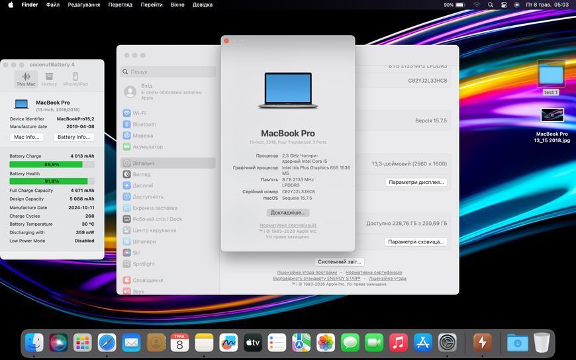The height and width of the screenshot is (360, 576).
Task: Select Центр керування in Settings sidebar
Action: click(x=168, y=230)
